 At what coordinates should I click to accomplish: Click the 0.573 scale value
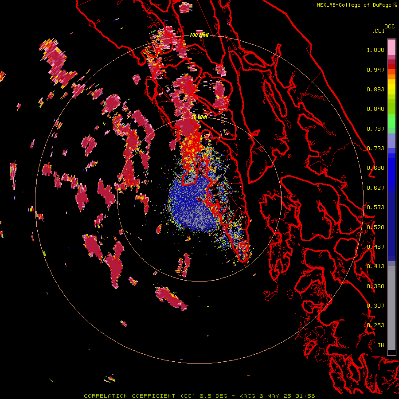point(376,207)
